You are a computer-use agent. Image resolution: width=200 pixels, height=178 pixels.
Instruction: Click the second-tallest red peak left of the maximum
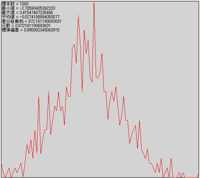point(78,16)
